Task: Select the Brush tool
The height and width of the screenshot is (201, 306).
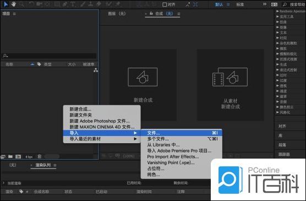Action: [x=83, y=4]
